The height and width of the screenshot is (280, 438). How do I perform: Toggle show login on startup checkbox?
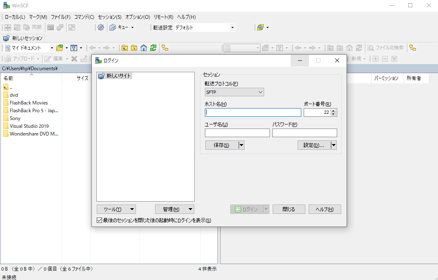99,220
